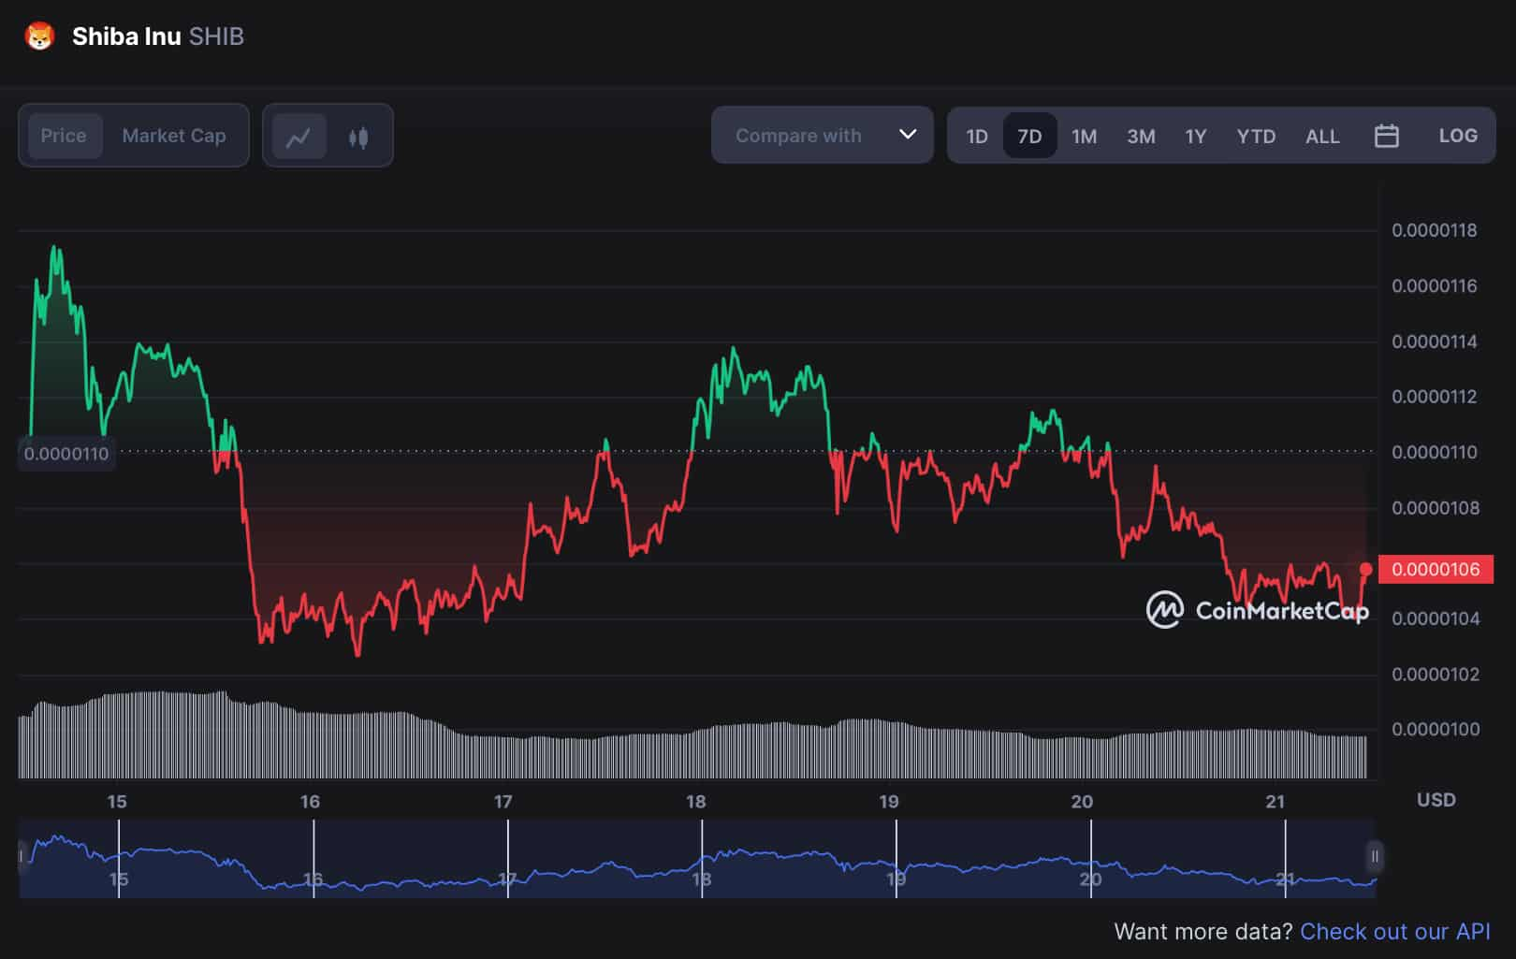
Task: Click the 0.0000112 y-axis price label
Action: coord(1434,397)
